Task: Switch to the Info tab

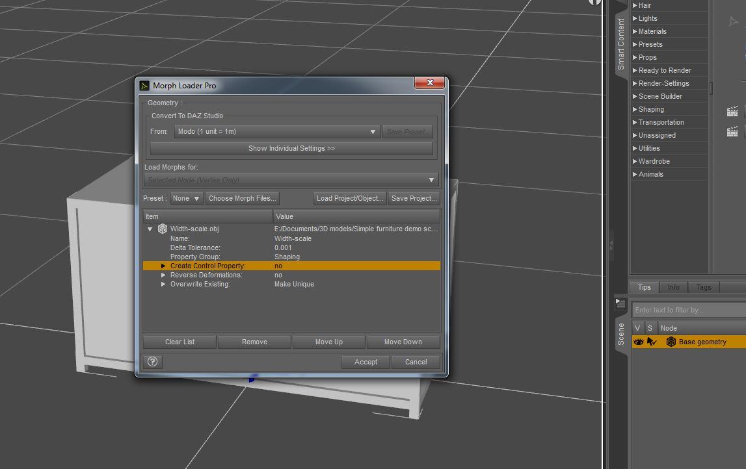Action: click(673, 287)
